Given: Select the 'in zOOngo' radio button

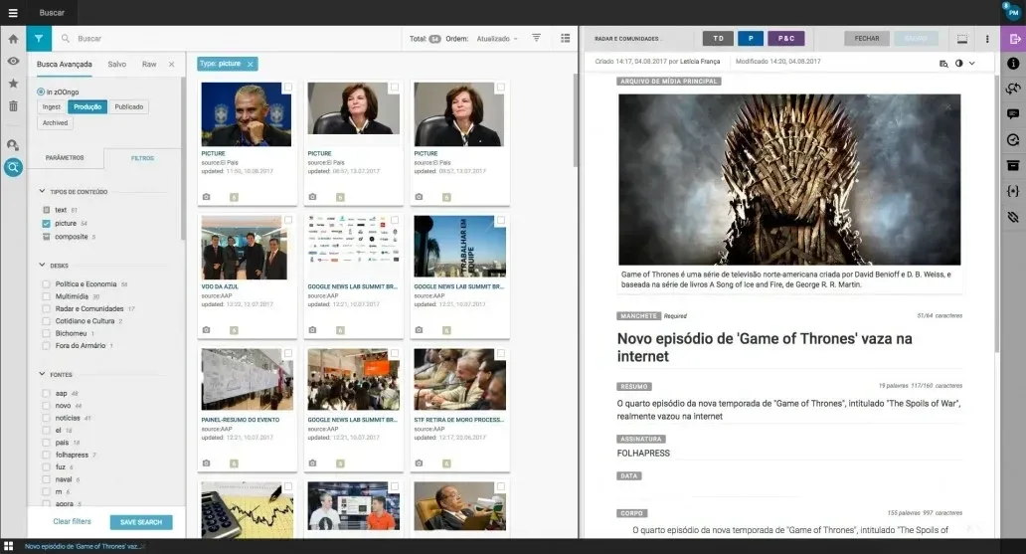Looking at the screenshot, I should click(x=41, y=92).
